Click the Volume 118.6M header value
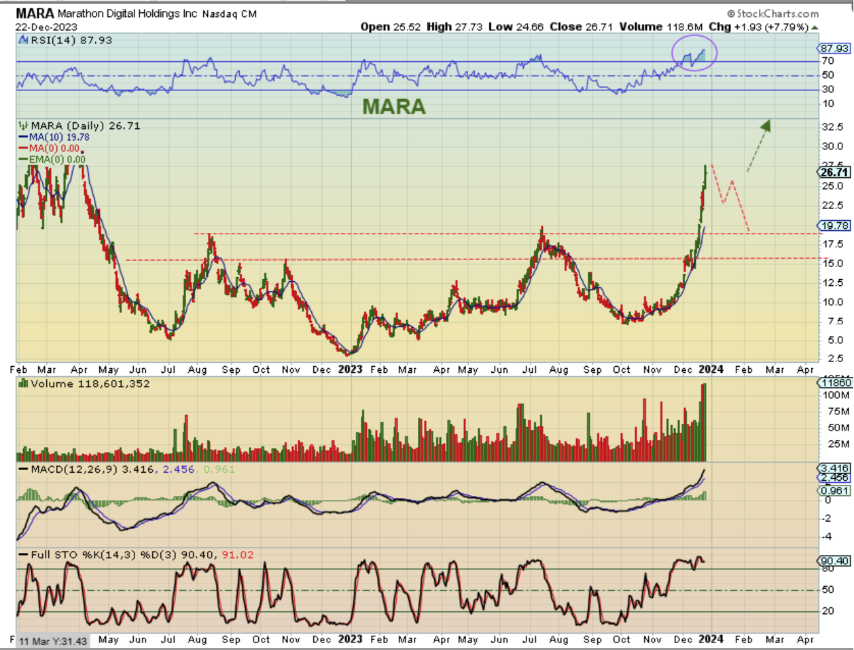 661,27
